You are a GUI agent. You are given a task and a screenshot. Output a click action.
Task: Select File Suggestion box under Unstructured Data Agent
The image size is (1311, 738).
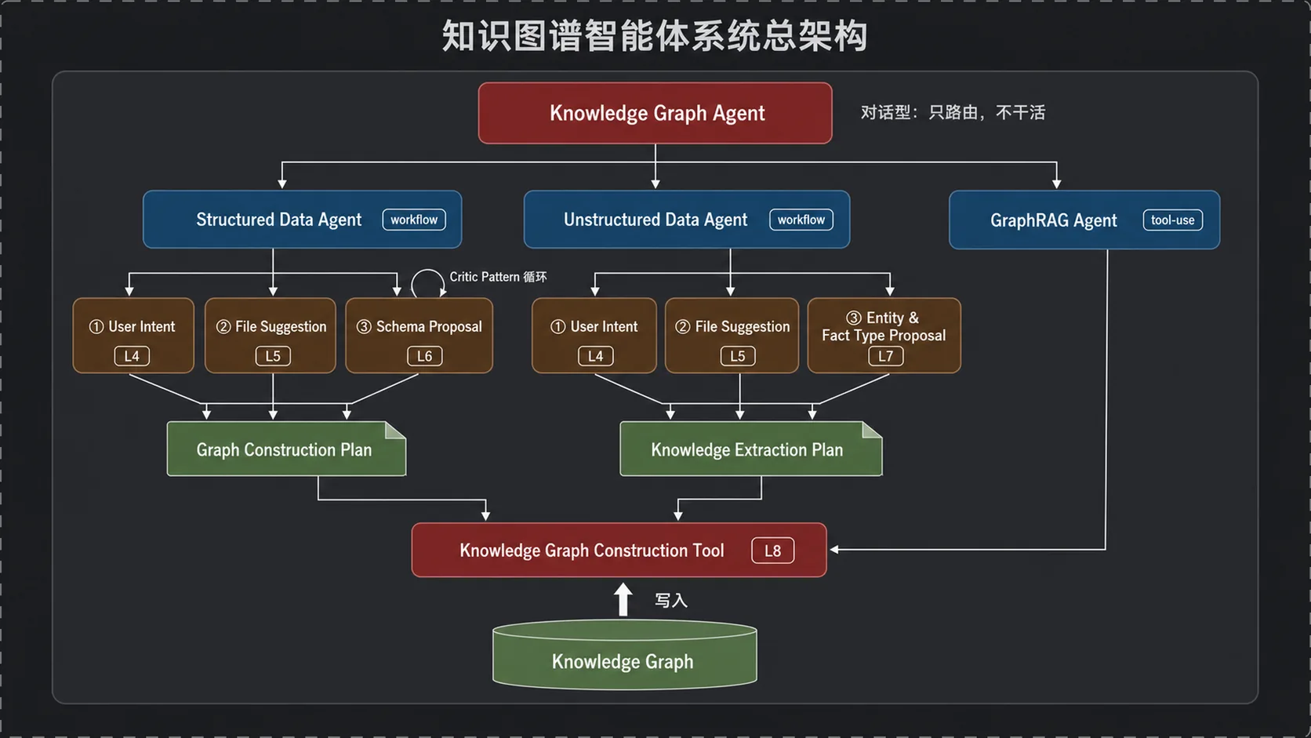732,336
